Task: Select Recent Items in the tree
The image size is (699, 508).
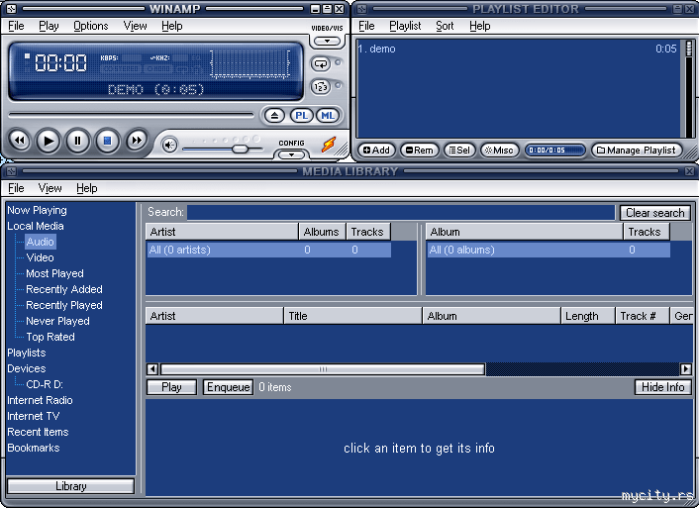Action: click(x=38, y=432)
